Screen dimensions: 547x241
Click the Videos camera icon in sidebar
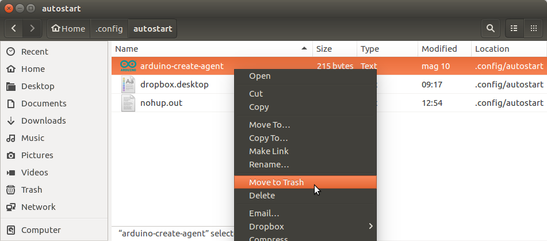tap(11, 173)
